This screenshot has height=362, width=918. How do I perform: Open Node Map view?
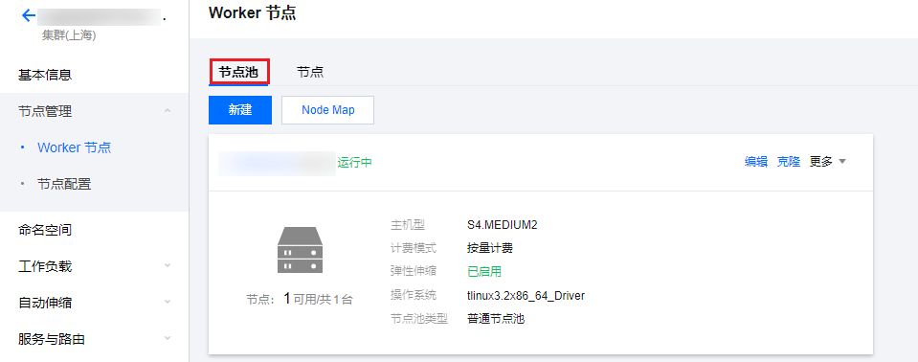pyautogui.click(x=327, y=110)
